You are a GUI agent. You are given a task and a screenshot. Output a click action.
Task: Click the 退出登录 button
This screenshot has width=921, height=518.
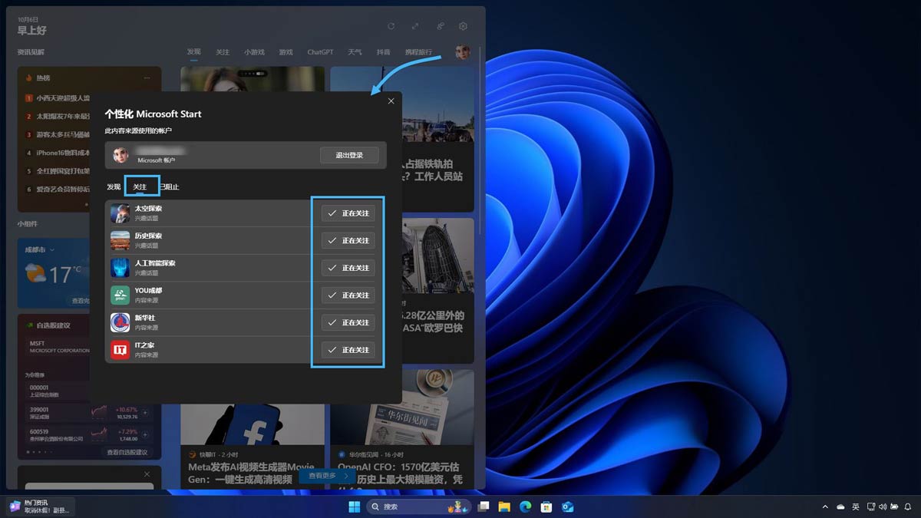(349, 155)
